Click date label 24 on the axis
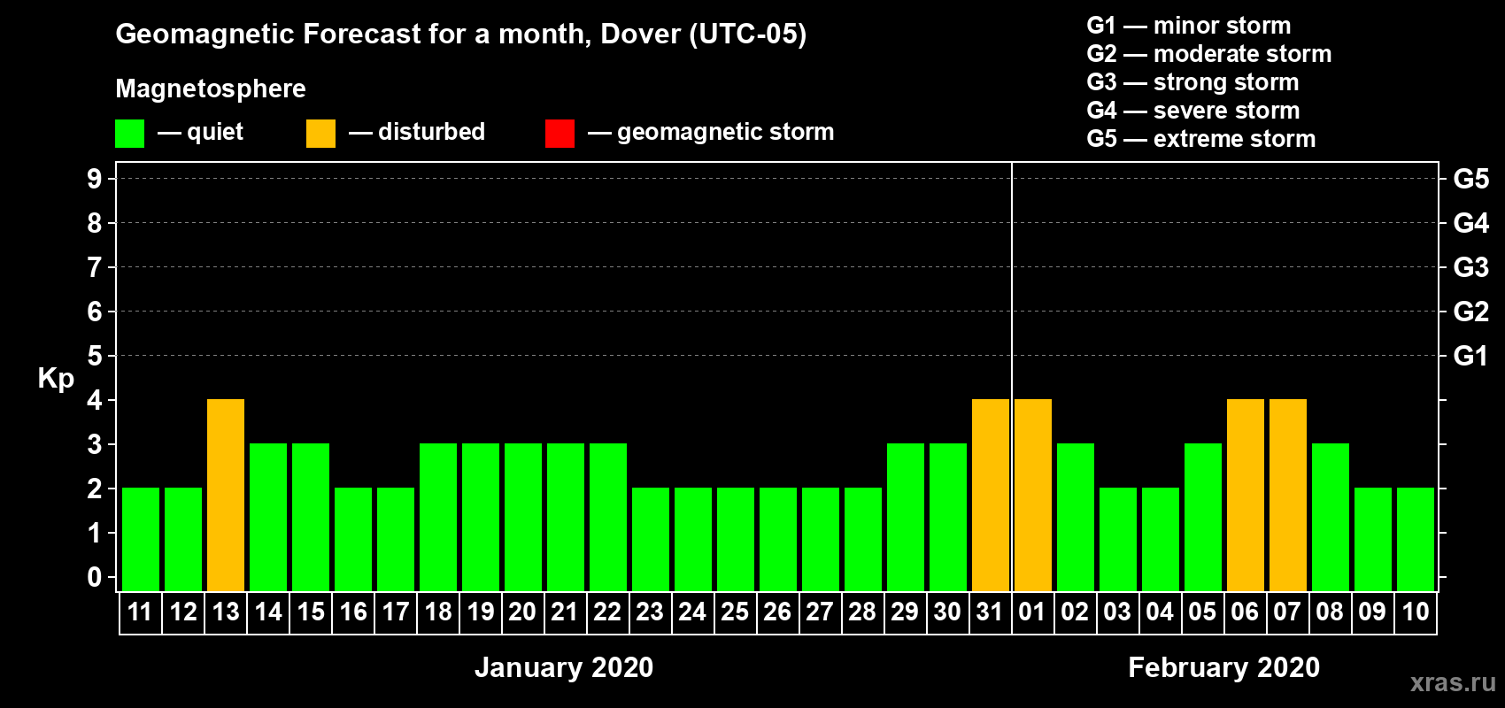 [693, 612]
